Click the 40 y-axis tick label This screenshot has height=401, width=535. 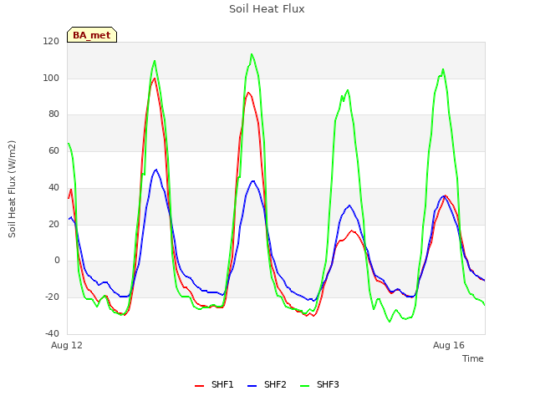tap(53, 187)
